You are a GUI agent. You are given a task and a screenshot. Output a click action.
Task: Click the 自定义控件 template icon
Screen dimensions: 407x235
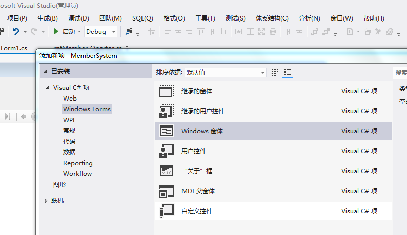(167, 211)
